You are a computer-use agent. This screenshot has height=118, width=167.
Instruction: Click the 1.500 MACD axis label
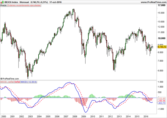tap(160, 82)
